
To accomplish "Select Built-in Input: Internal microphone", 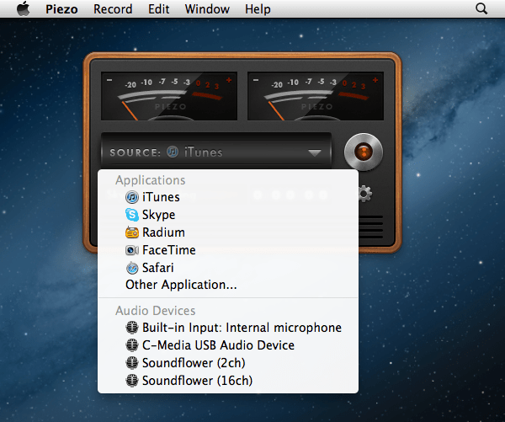I will 228,328.
